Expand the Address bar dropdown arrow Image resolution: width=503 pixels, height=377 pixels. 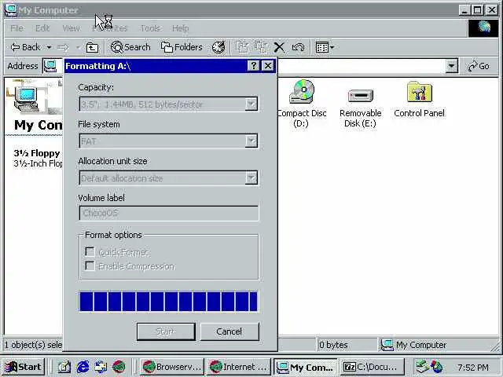point(451,66)
